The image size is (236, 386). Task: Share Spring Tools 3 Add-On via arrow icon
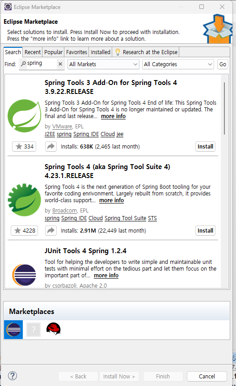pos(51,146)
